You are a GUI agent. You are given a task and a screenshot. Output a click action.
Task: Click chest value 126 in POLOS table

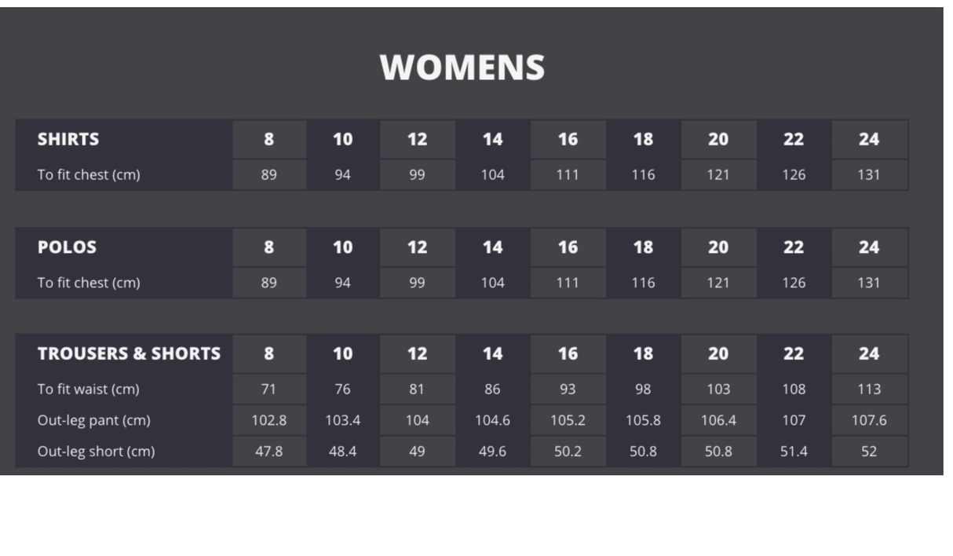(x=794, y=283)
